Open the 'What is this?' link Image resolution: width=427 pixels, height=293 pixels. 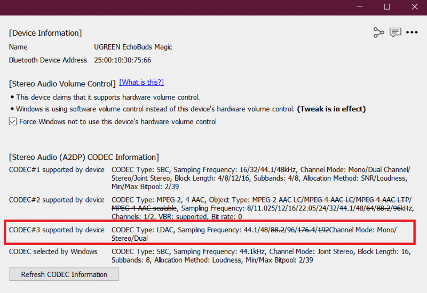click(x=141, y=82)
